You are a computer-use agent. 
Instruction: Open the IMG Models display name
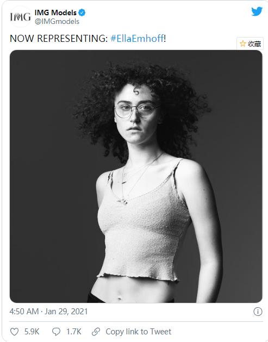pyautogui.click(x=55, y=13)
